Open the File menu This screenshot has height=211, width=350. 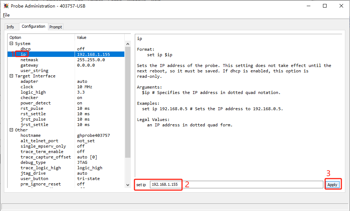(x=6, y=15)
